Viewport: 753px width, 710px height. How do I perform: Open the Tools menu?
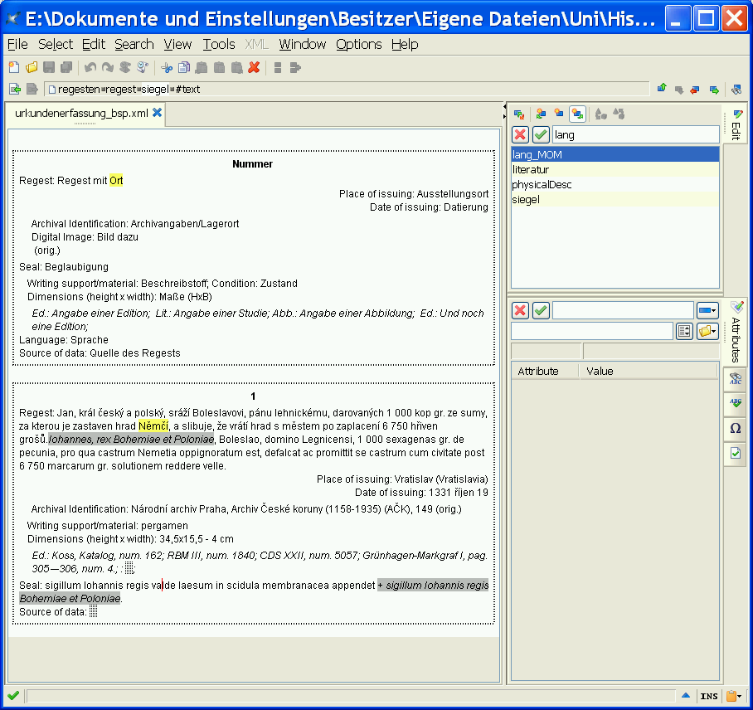[x=218, y=44]
